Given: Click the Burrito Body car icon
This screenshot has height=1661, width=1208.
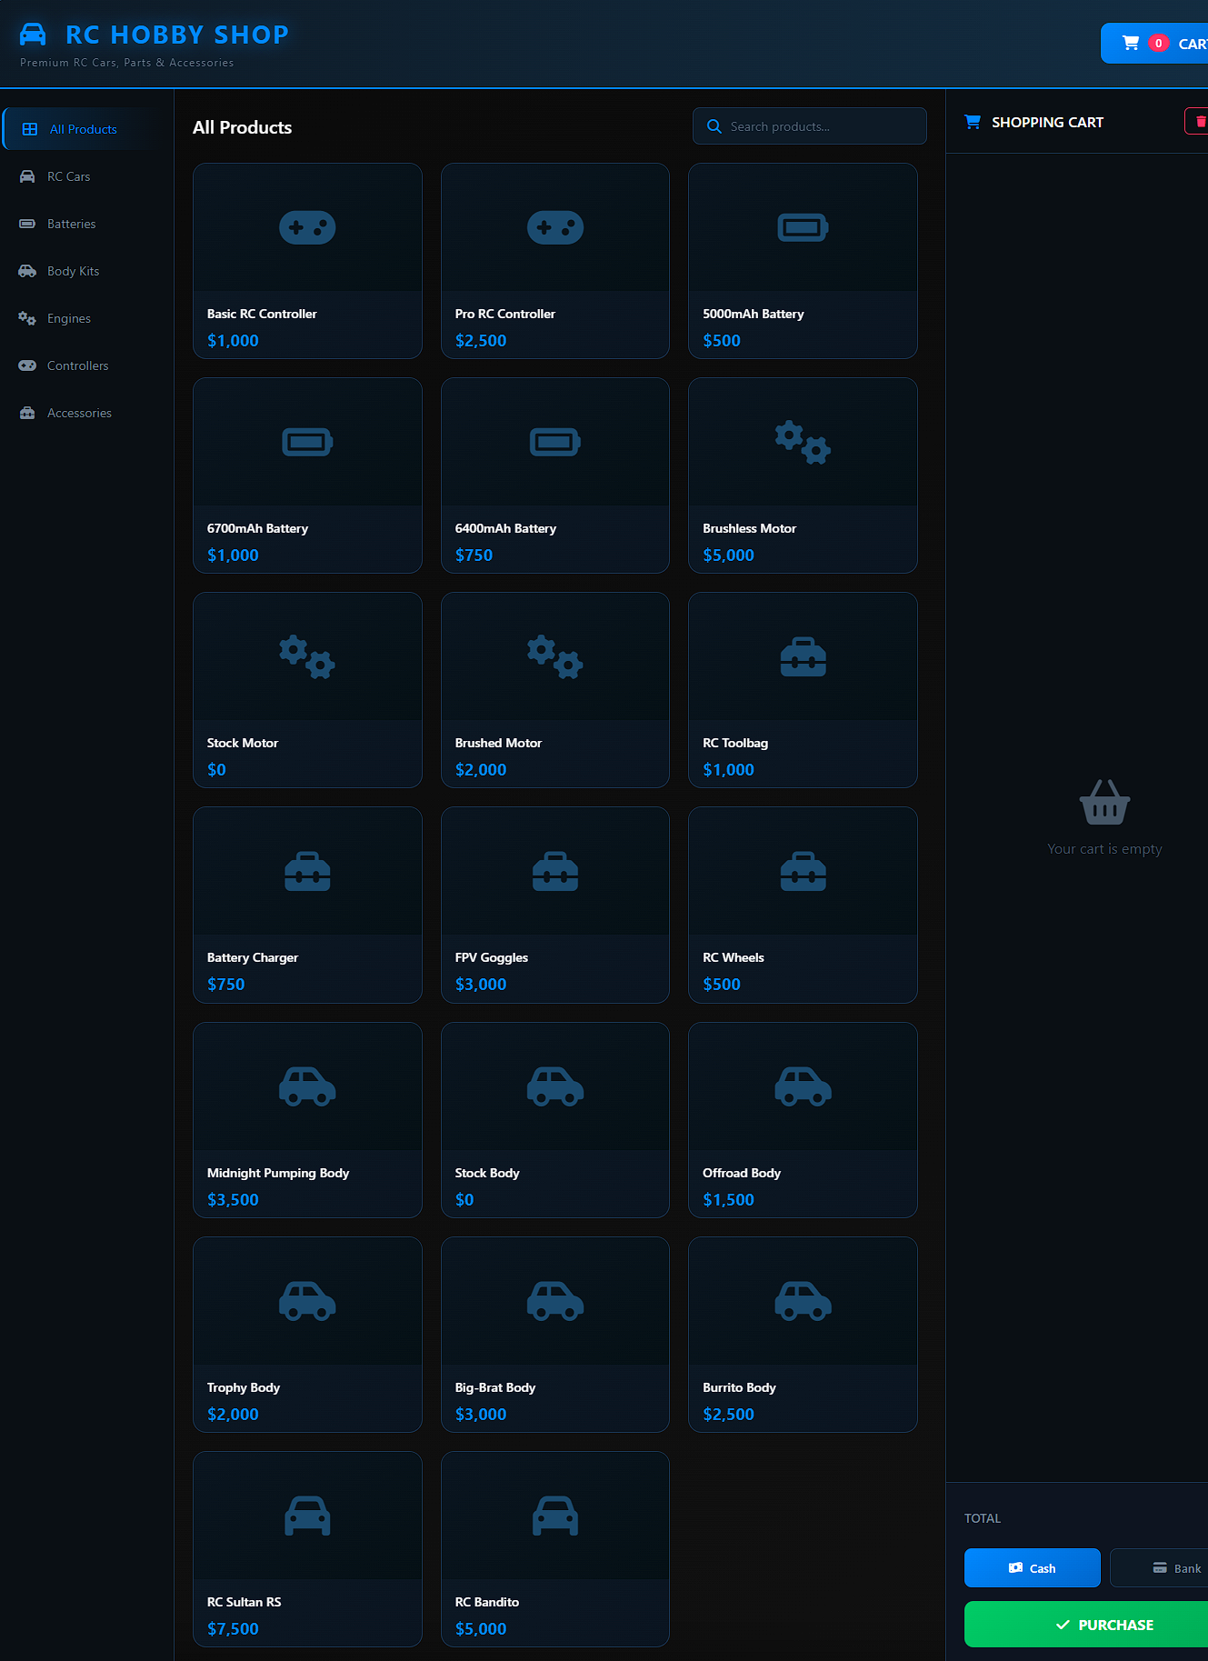Looking at the screenshot, I should 803,1301.
